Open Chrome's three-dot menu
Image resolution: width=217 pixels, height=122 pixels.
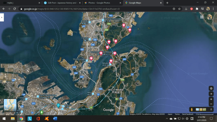pyautogui.click(x=213, y=9)
